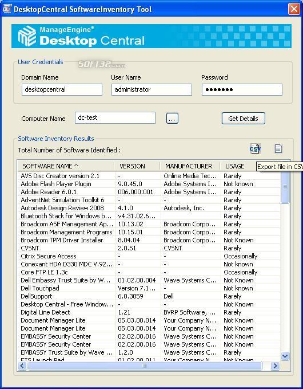Select Bluetooth Stack for Windows row
Viewport: 303px width, 389px height.
tap(149, 216)
